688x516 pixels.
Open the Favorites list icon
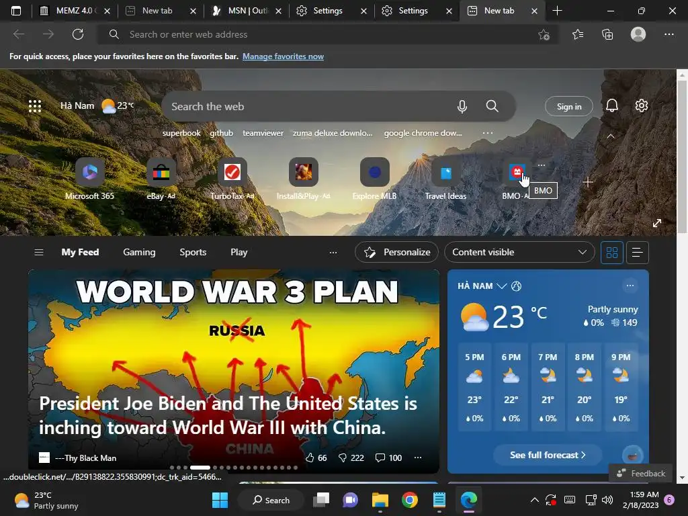[x=578, y=34]
